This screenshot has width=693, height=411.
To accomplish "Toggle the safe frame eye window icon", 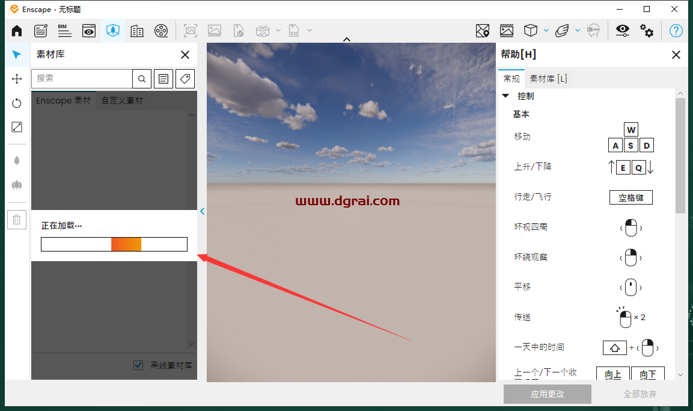I will pos(89,31).
